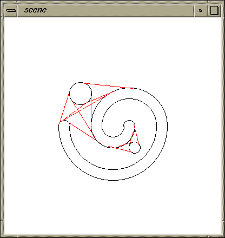Click the red line joining the spiral cap to the large circle
Image resolution: width=225 pixels, height=238 pixels.
[x=64, y=108]
